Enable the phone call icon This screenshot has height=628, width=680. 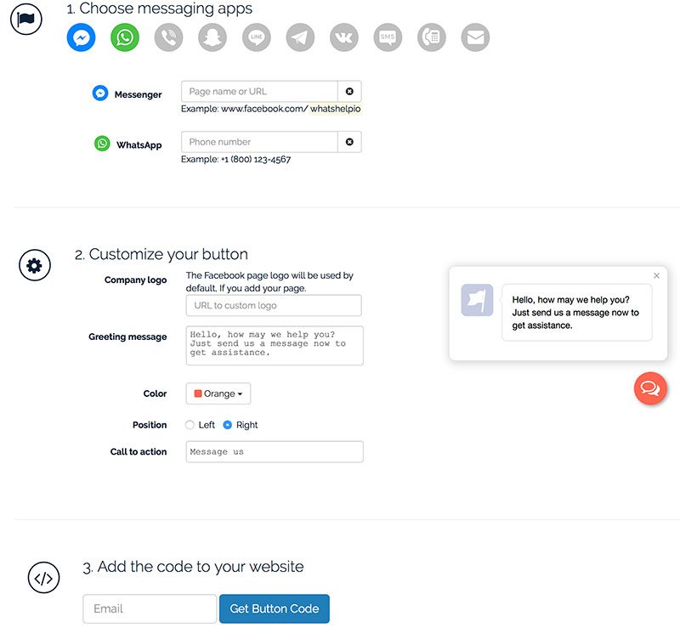432,37
